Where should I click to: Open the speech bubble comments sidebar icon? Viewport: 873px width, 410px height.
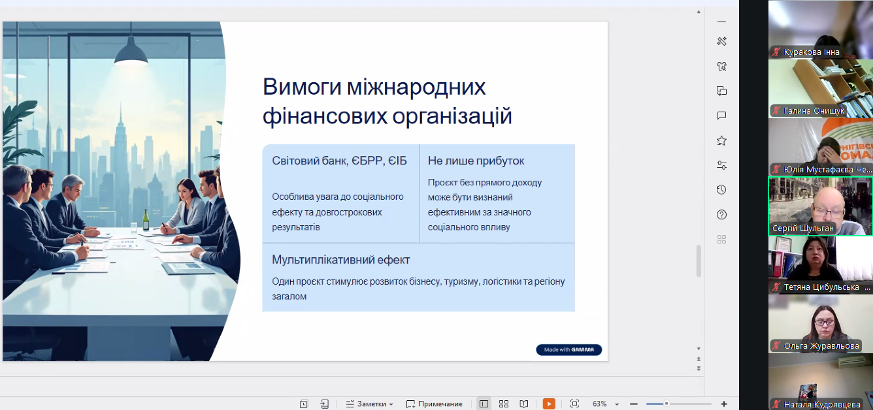(721, 116)
